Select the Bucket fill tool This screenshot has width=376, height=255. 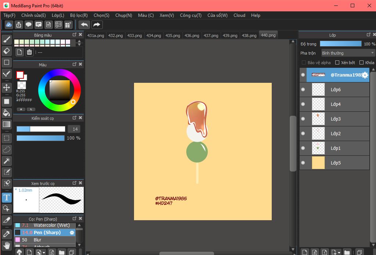click(x=7, y=112)
